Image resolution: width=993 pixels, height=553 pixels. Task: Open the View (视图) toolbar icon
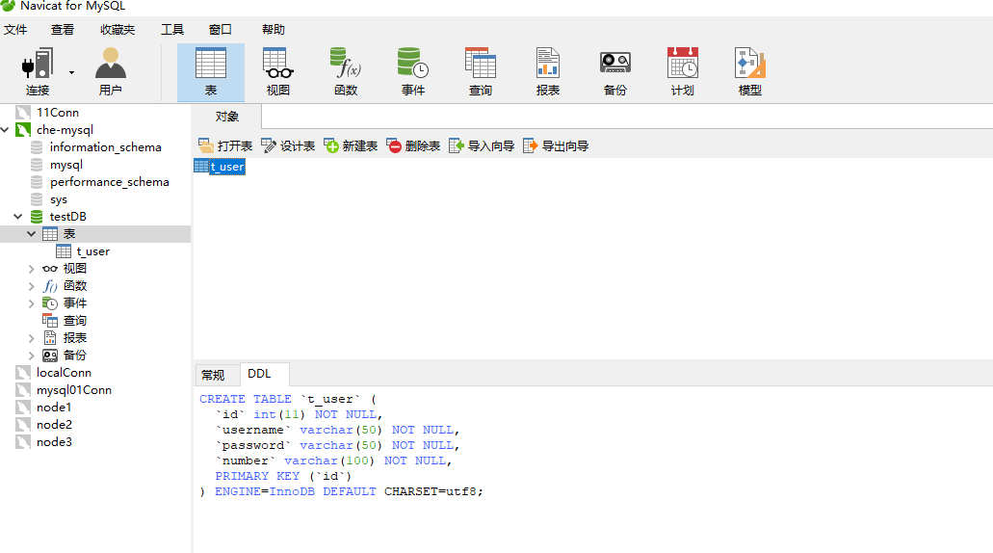(x=278, y=71)
